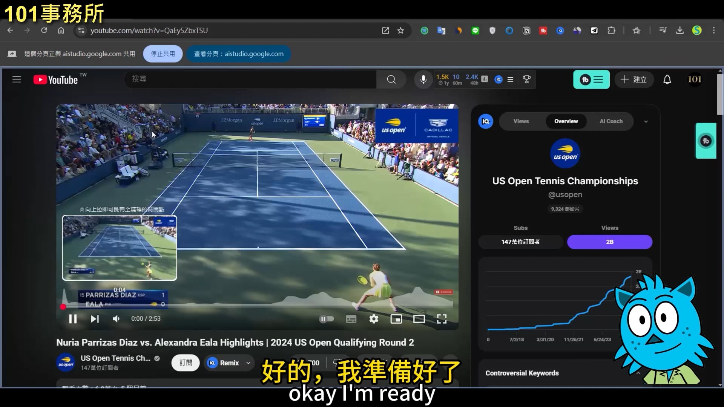Click page vertical scrollbar
Image resolution: width=724 pixels, height=407 pixels.
point(720,94)
